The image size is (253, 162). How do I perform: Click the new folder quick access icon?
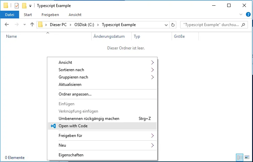click(24, 6)
